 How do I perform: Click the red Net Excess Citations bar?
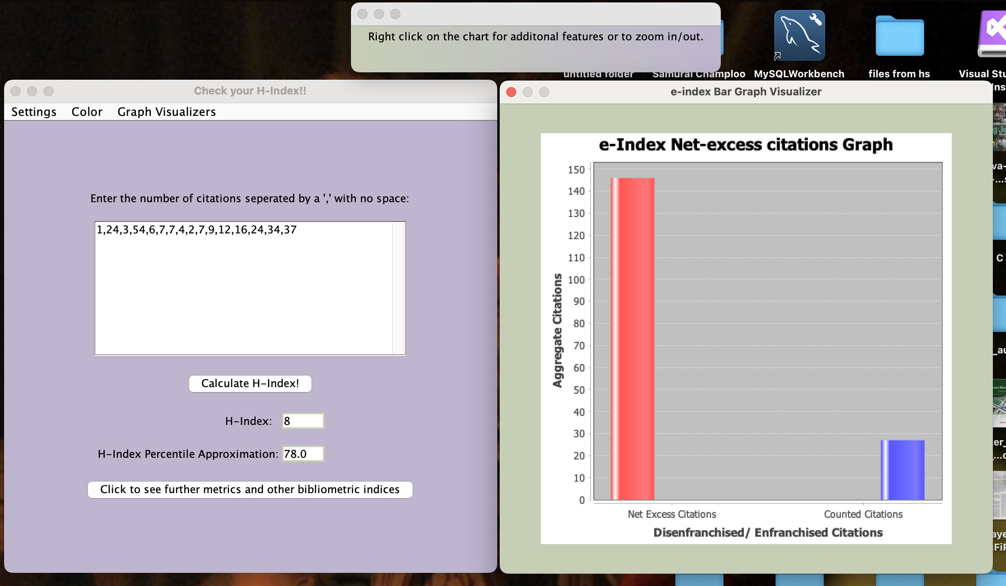coord(632,339)
